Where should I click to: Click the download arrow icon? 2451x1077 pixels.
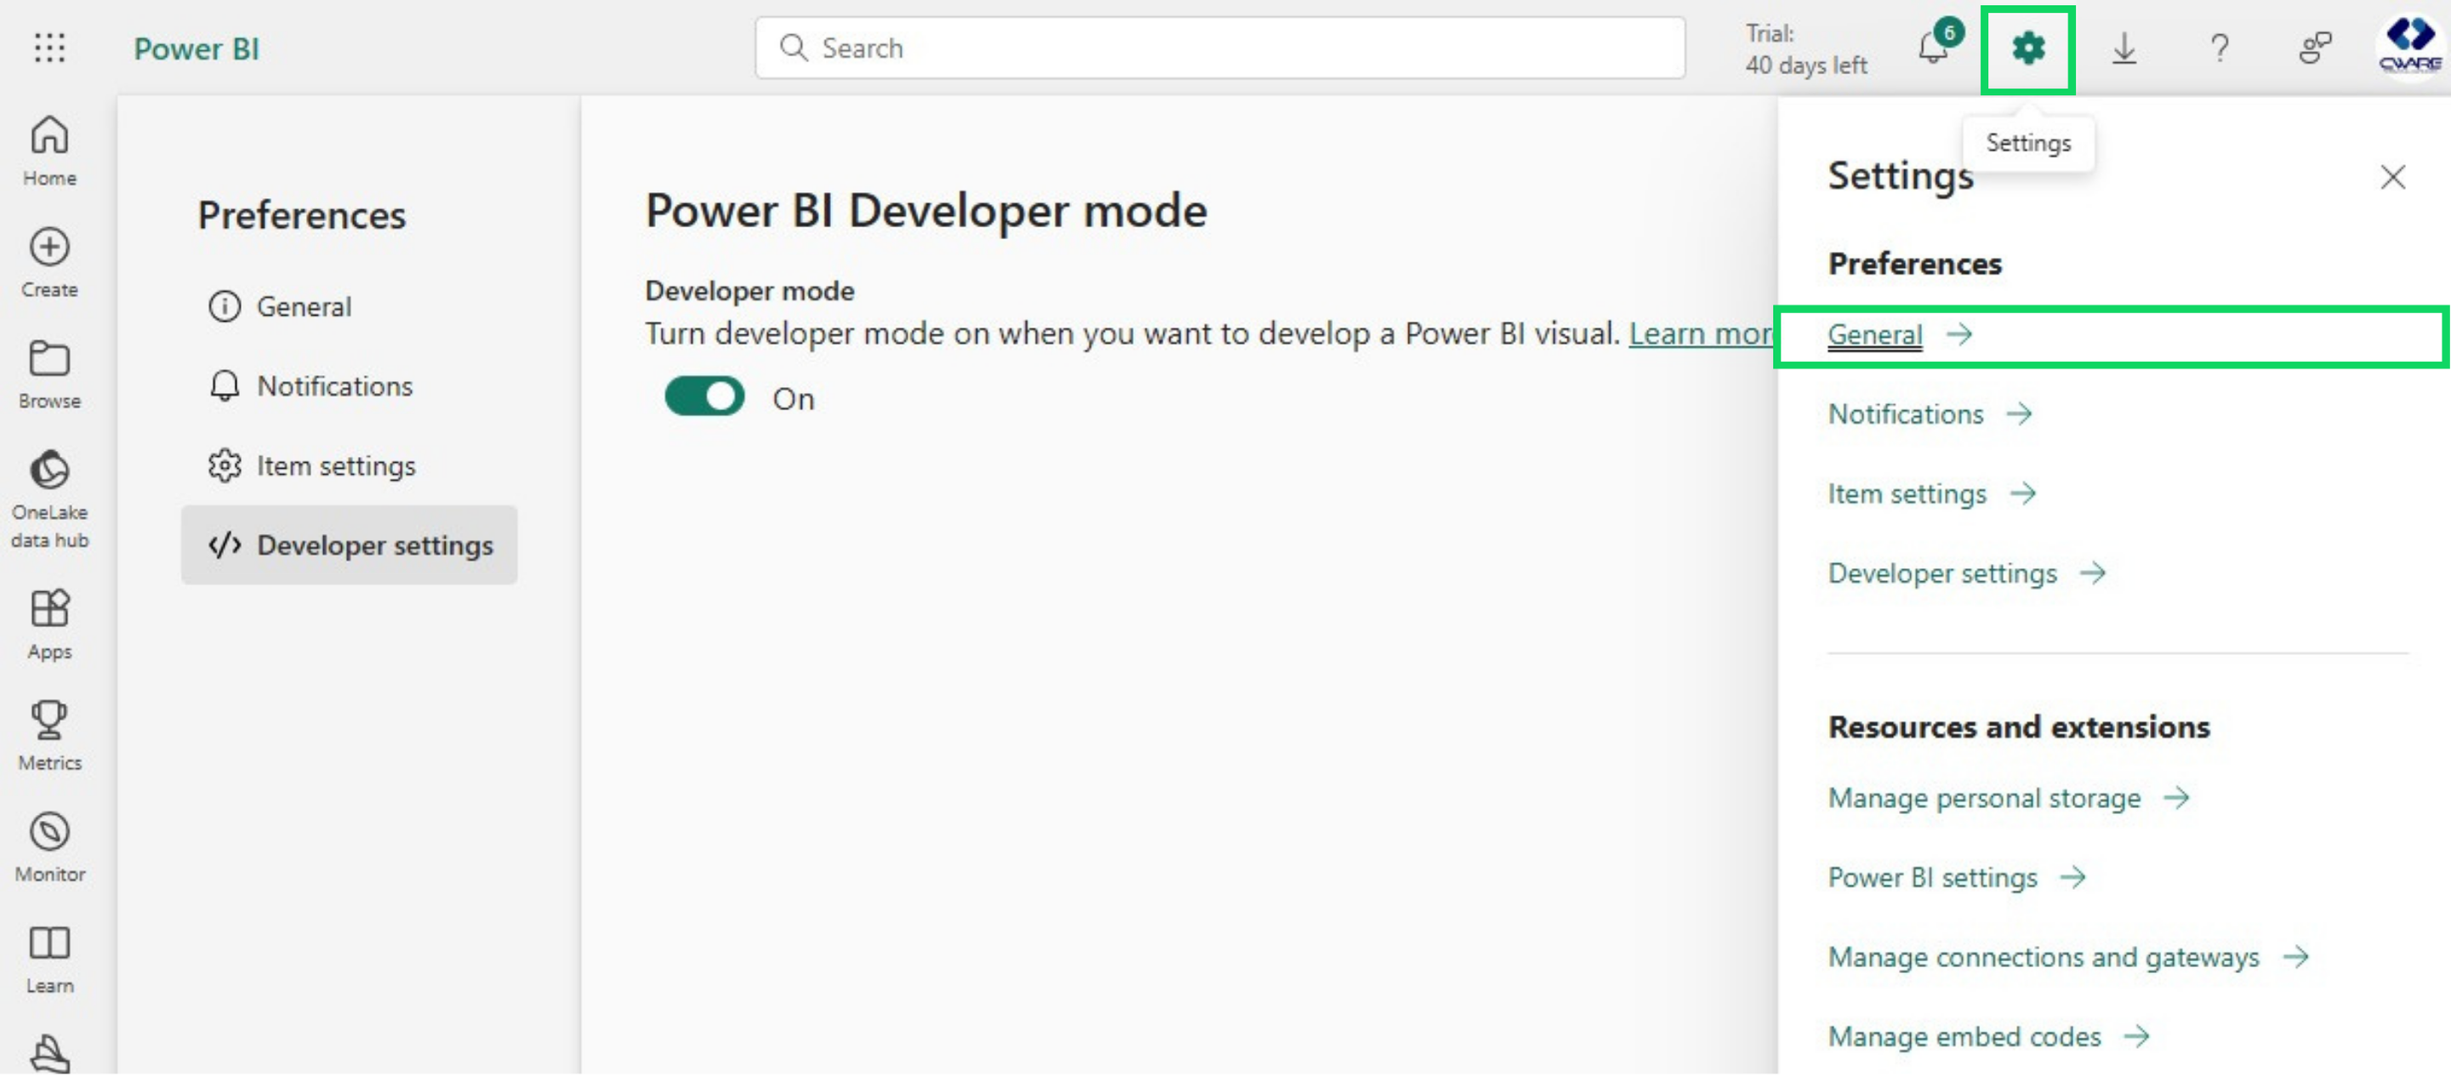(x=2123, y=48)
